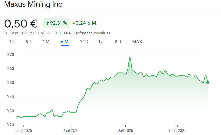Click the 0,60 y-axis label
221x135 pixels.
(10, 69)
